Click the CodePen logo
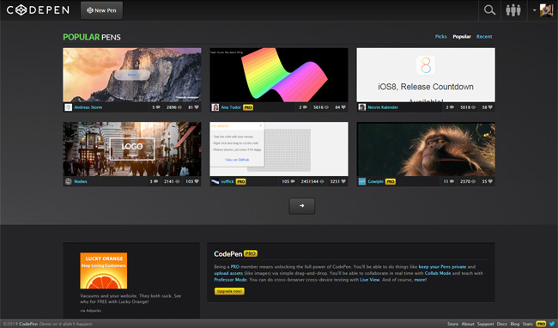Screen dimensions: 558x328 point(38,10)
